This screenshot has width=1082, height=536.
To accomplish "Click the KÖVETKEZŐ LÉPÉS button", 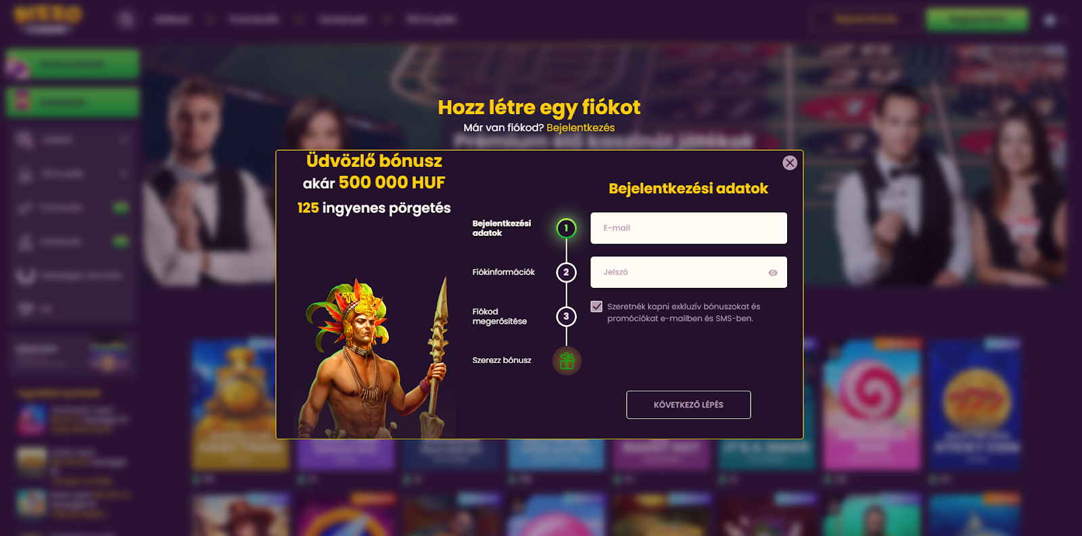I will coord(688,405).
